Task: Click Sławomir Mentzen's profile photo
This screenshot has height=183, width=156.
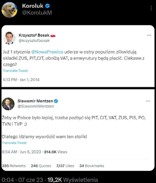Action: coord(8,104)
